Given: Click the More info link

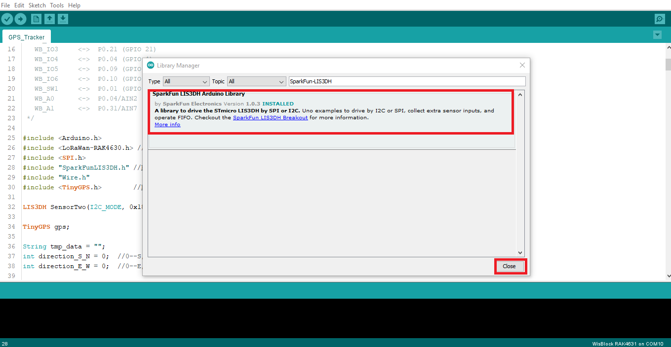Looking at the screenshot, I should coord(167,125).
